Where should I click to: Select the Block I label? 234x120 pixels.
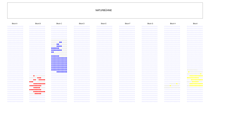point(195,23)
